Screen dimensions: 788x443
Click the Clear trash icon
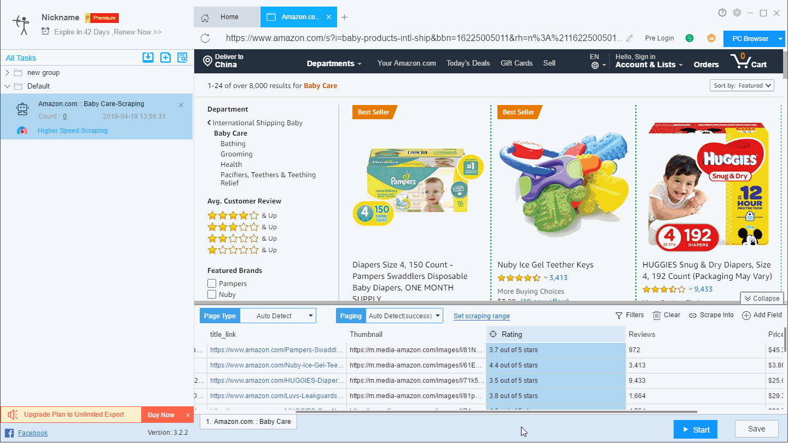(656, 315)
